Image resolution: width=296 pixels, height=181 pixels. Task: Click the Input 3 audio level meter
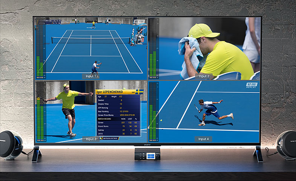[40, 112]
